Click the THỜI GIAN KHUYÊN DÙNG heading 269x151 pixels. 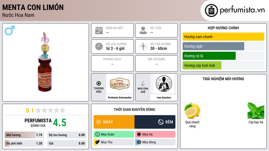(x=134, y=110)
